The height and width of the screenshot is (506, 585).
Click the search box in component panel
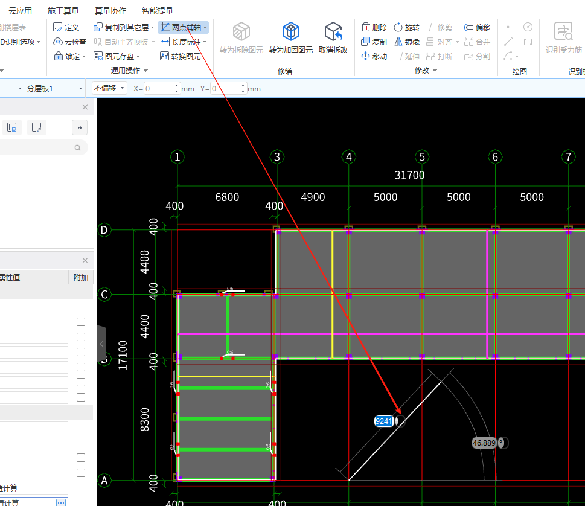point(43,147)
